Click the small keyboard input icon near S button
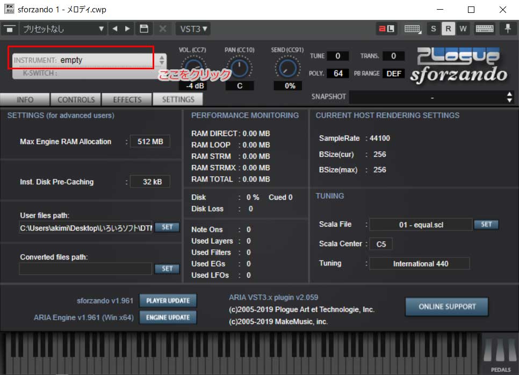Screen dimensions: 519x375 coord(412,28)
